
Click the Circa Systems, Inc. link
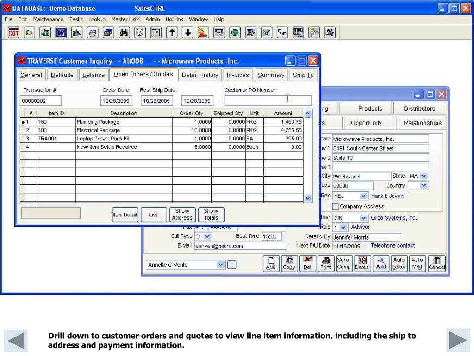[393, 218]
